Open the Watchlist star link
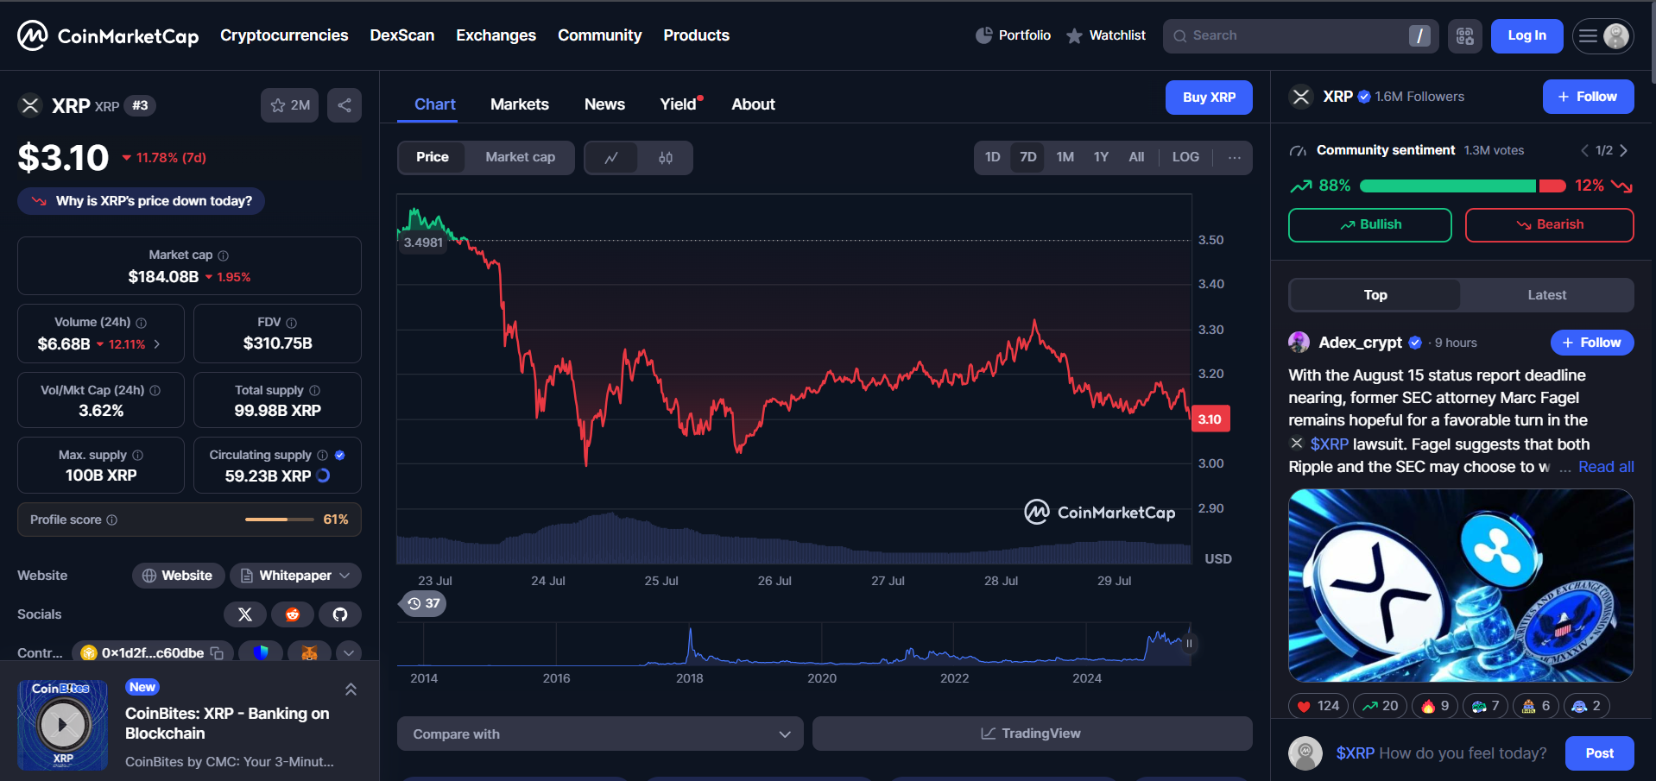 (x=1105, y=35)
